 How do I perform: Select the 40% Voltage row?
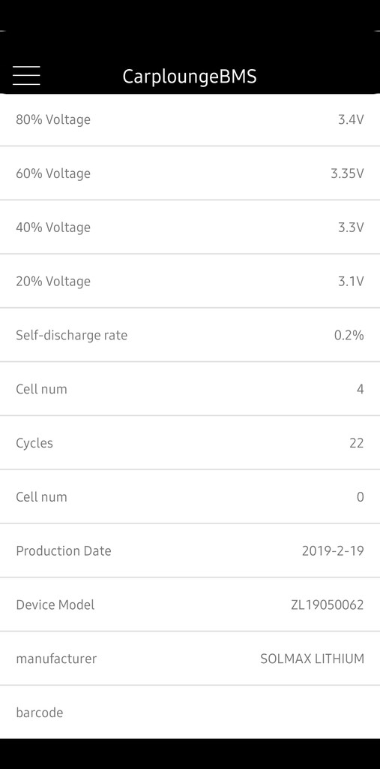tap(190, 227)
